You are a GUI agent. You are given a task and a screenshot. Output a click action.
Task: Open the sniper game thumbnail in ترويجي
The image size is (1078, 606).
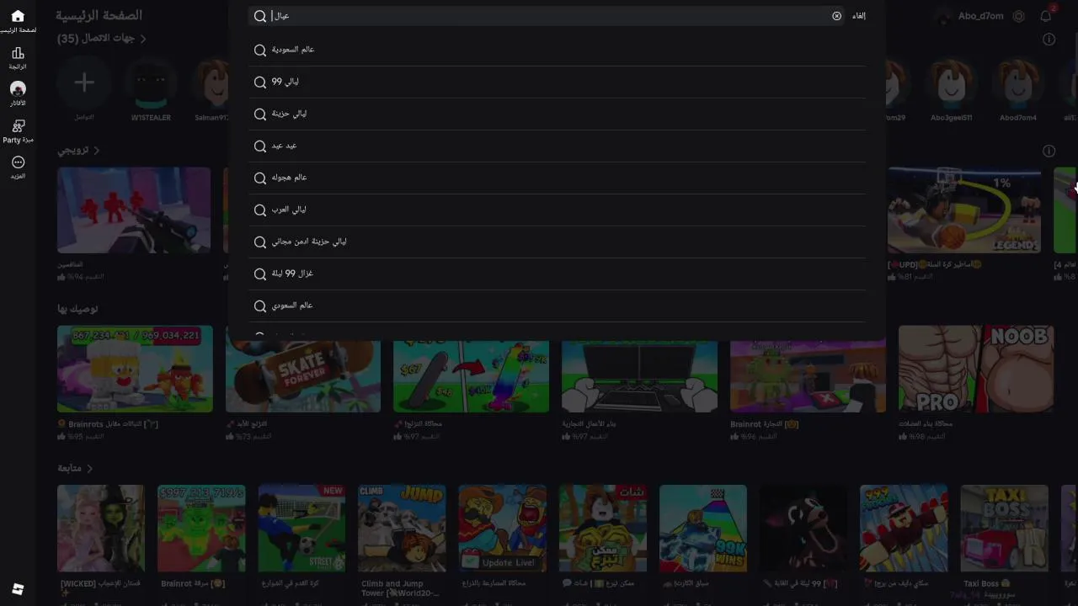tap(134, 210)
